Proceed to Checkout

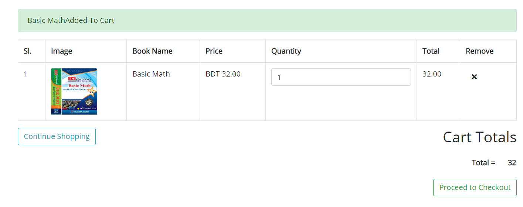point(475,187)
